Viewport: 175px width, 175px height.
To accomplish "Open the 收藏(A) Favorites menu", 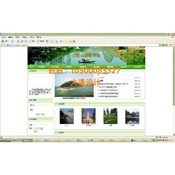I will tap(25, 37).
